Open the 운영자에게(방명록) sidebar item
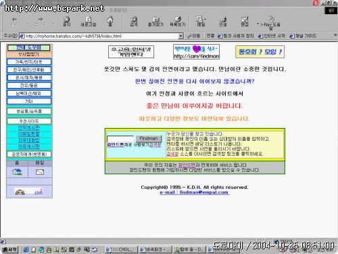338x254 pixels. (29, 154)
